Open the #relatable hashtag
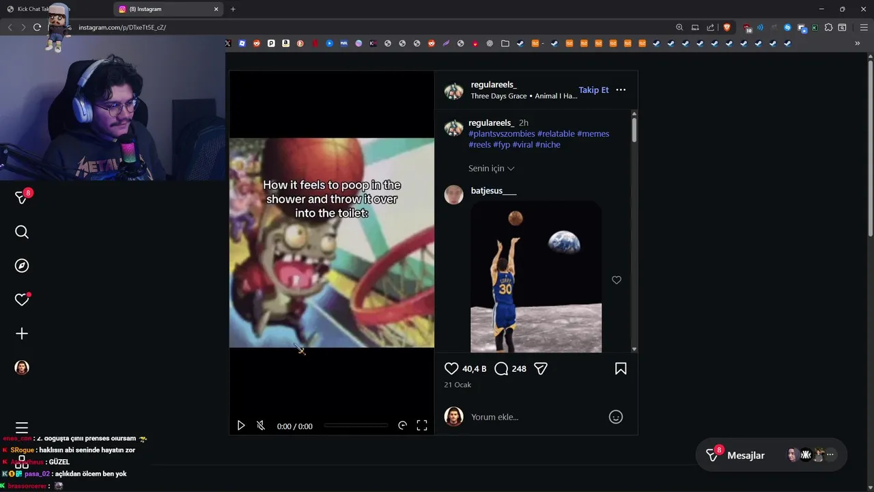874x492 pixels. tap(556, 134)
